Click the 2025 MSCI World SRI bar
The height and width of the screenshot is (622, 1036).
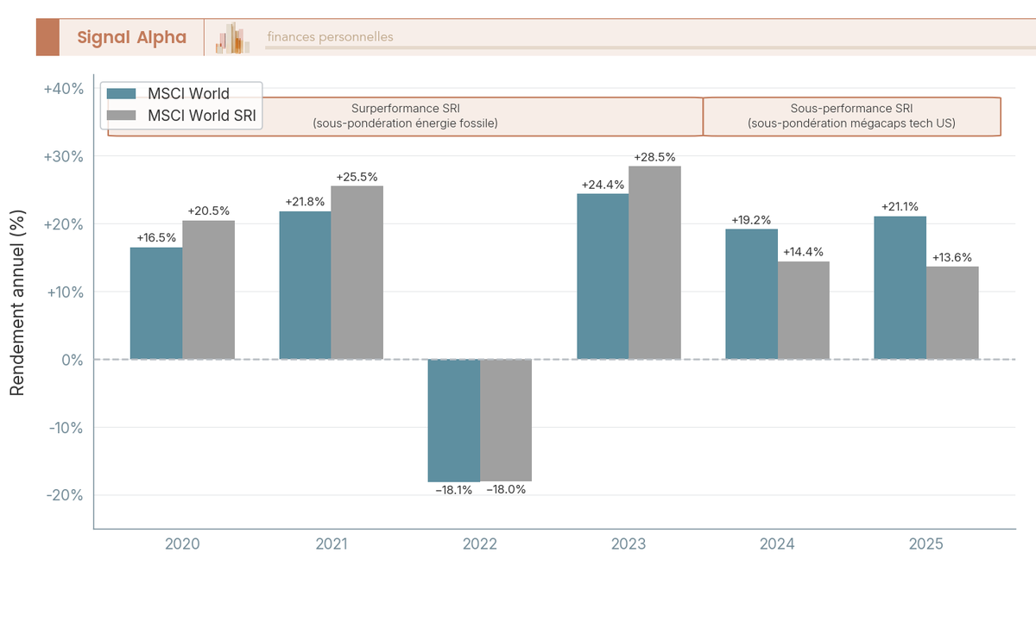(952, 313)
